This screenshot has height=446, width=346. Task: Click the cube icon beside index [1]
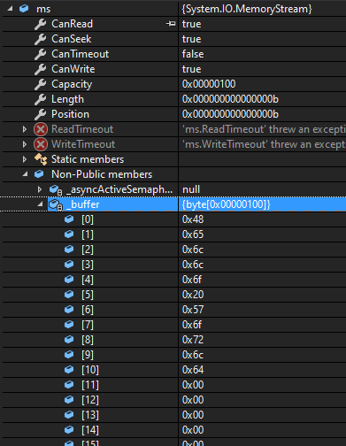69,235
